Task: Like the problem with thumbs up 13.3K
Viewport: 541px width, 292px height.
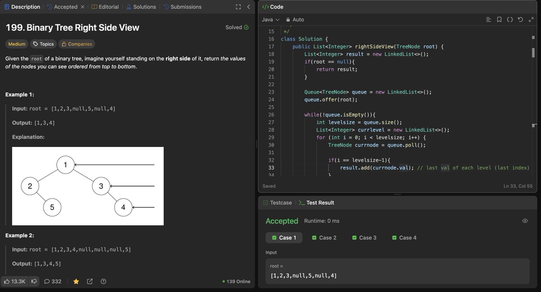Action: [x=14, y=281]
